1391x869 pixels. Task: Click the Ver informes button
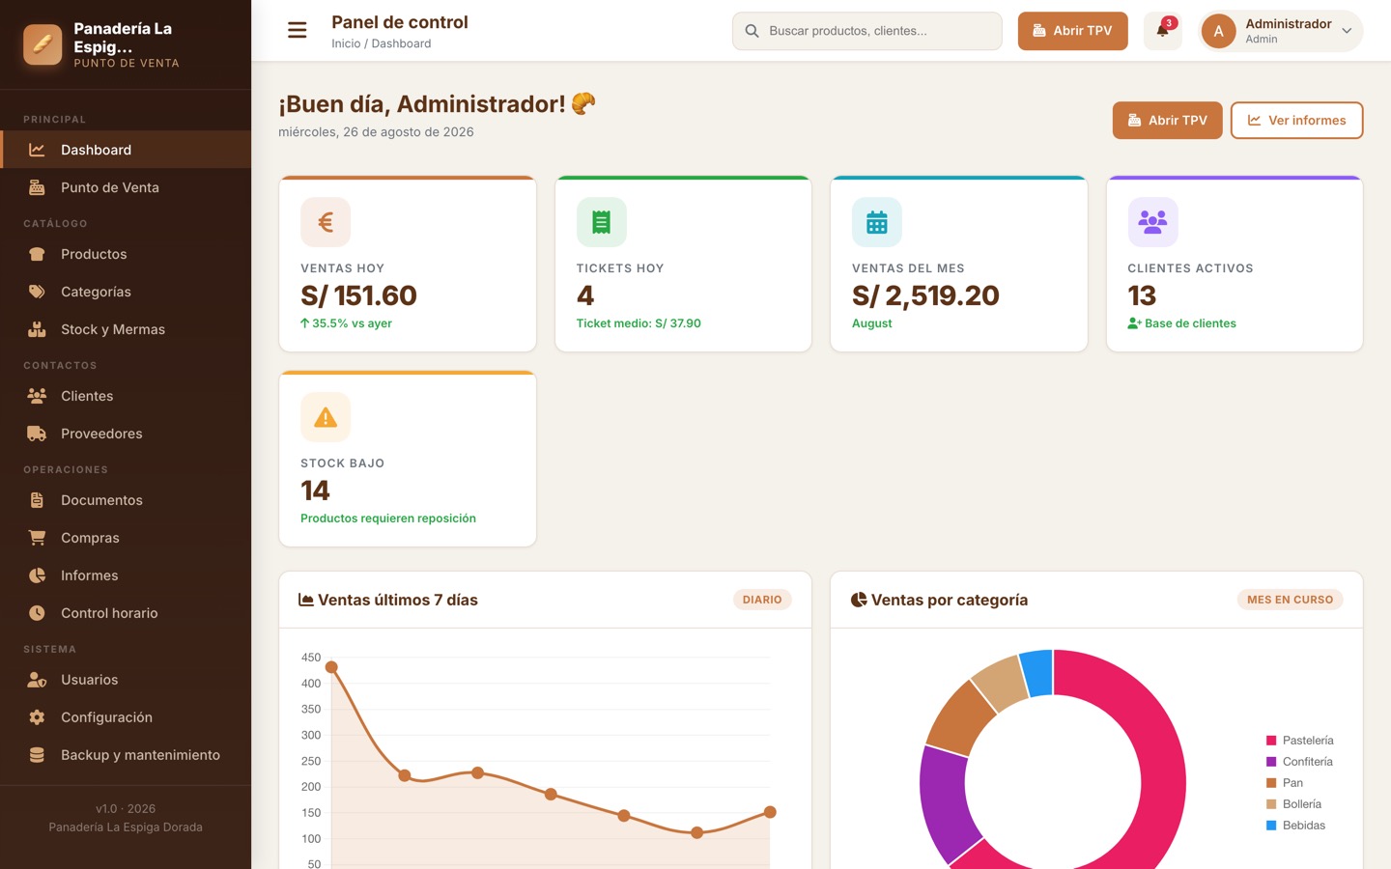tap(1296, 121)
